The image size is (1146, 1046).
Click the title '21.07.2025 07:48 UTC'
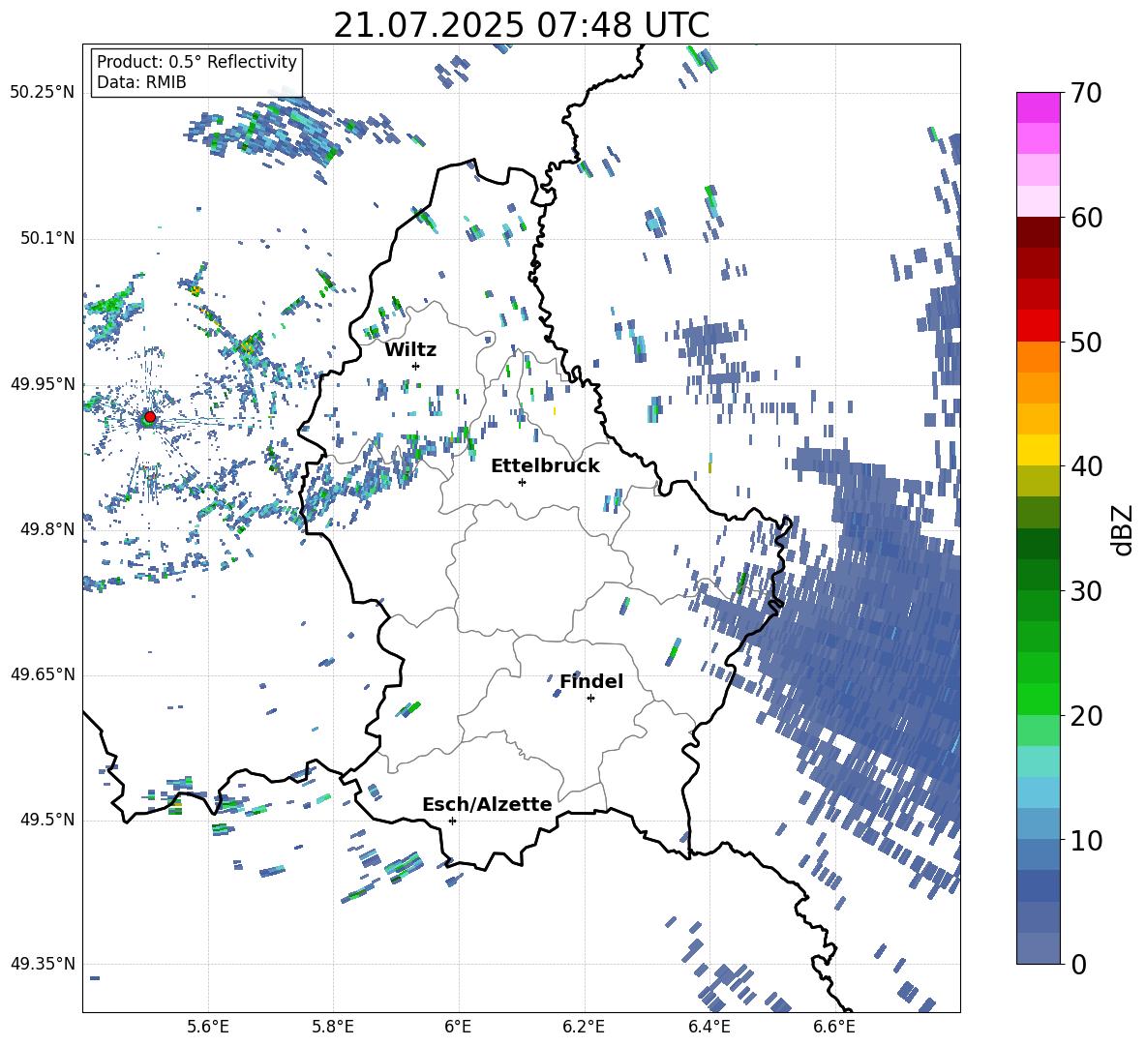click(x=521, y=25)
